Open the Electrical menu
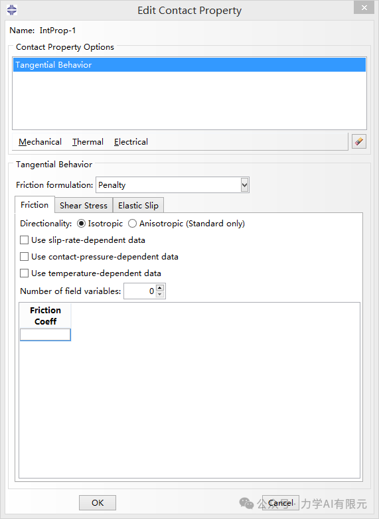 click(x=131, y=141)
